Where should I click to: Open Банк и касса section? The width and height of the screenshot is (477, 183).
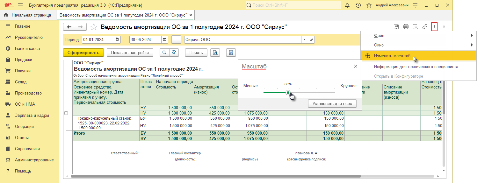(30, 49)
